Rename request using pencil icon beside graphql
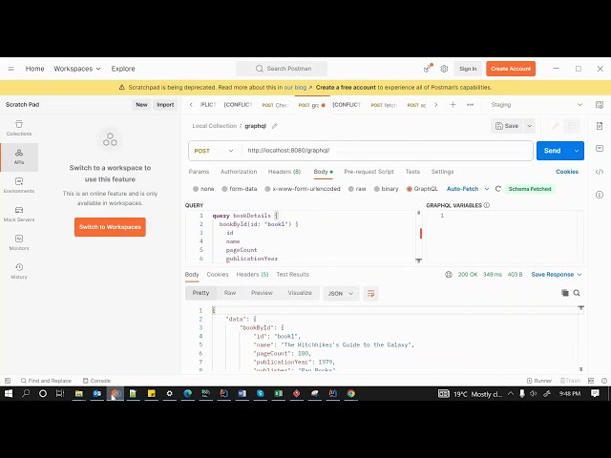Viewport: 611px width, 458px height. (275, 126)
